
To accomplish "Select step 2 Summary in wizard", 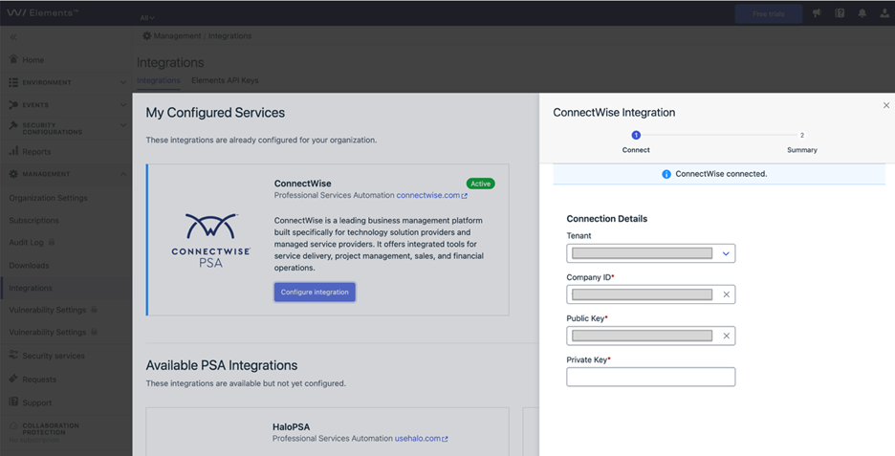I will click(802, 141).
